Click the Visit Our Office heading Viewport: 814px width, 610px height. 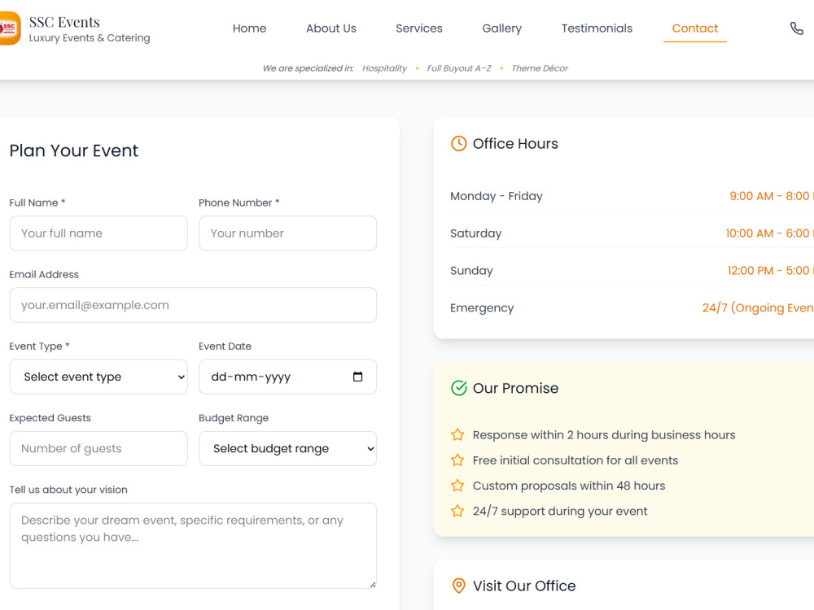coord(524,586)
